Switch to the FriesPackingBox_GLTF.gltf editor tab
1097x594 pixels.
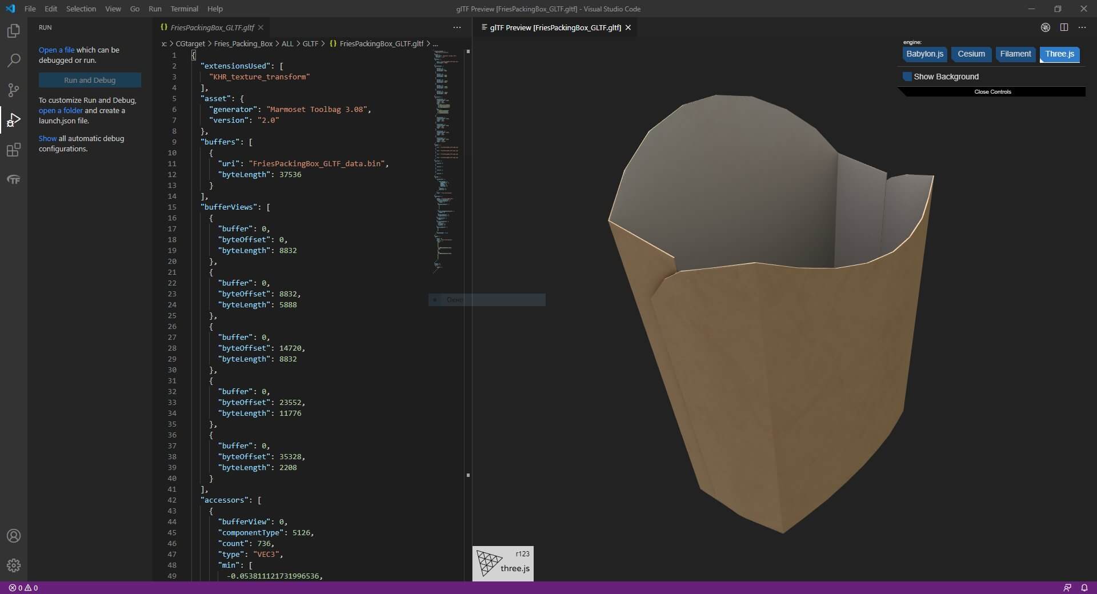[x=212, y=27]
